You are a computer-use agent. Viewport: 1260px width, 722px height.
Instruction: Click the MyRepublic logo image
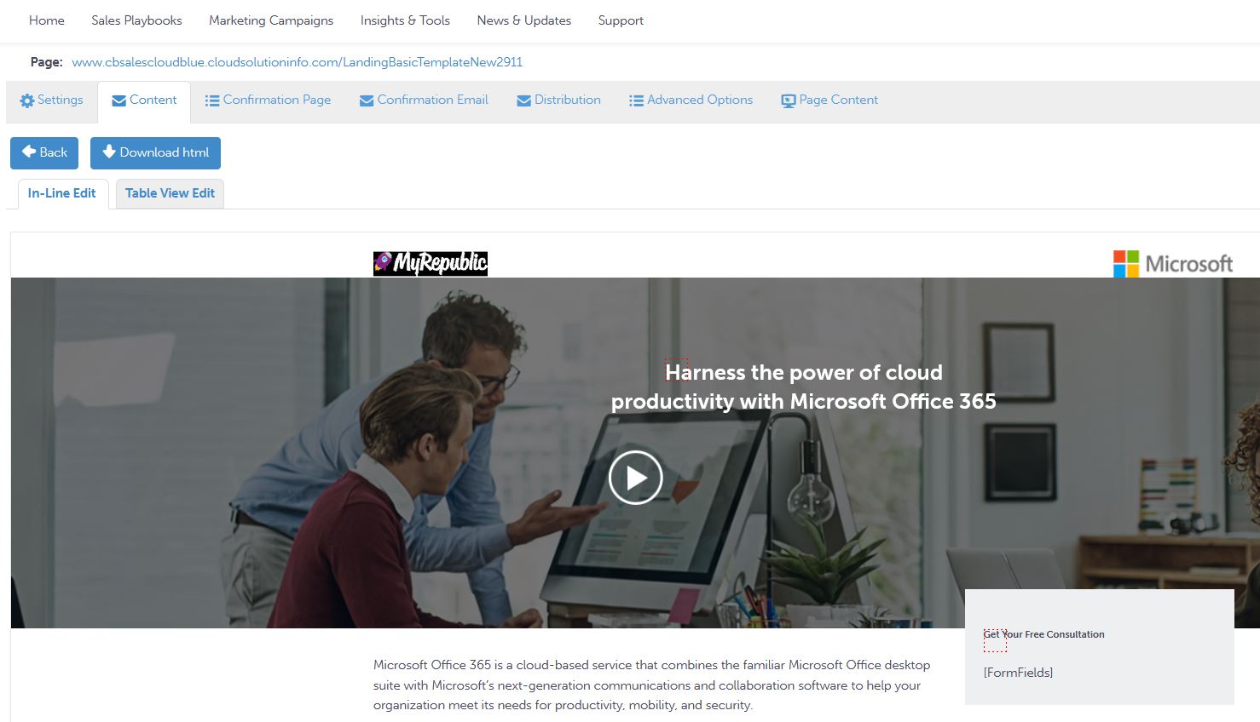click(431, 263)
